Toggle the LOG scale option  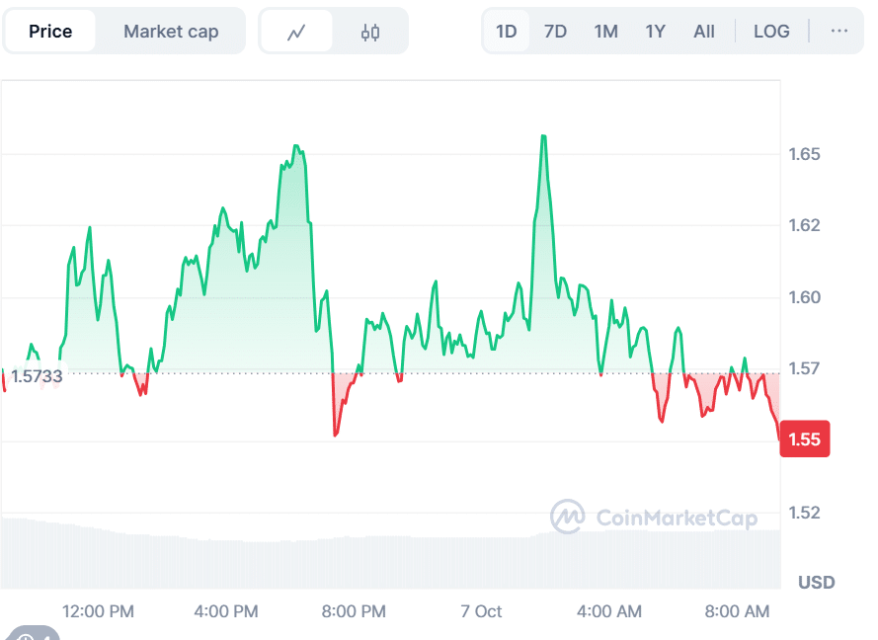pos(771,31)
